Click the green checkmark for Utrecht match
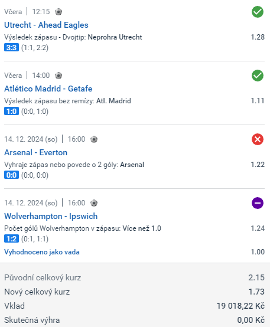The height and width of the screenshot is (327, 270). [258, 12]
